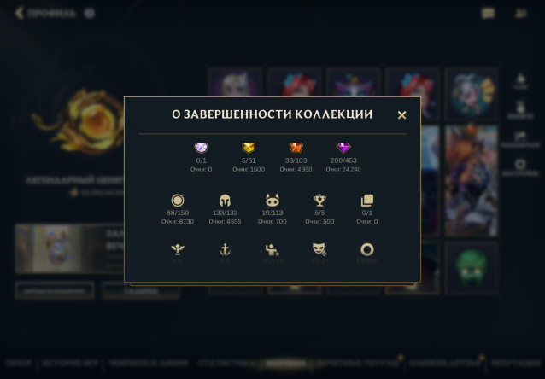The image size is (545, 379).
Task: Click the circle icon showing 88/159
Action: click(178, 201)
